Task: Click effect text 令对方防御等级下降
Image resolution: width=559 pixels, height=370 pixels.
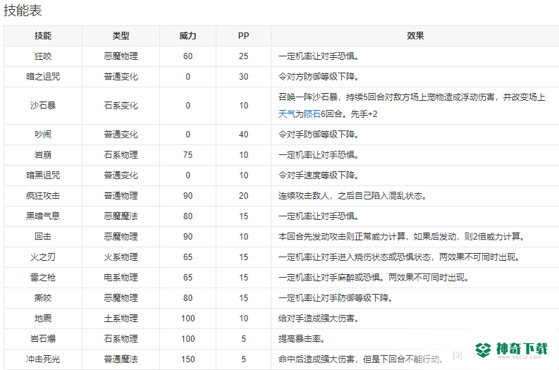Action: click(x=319, y=77)
